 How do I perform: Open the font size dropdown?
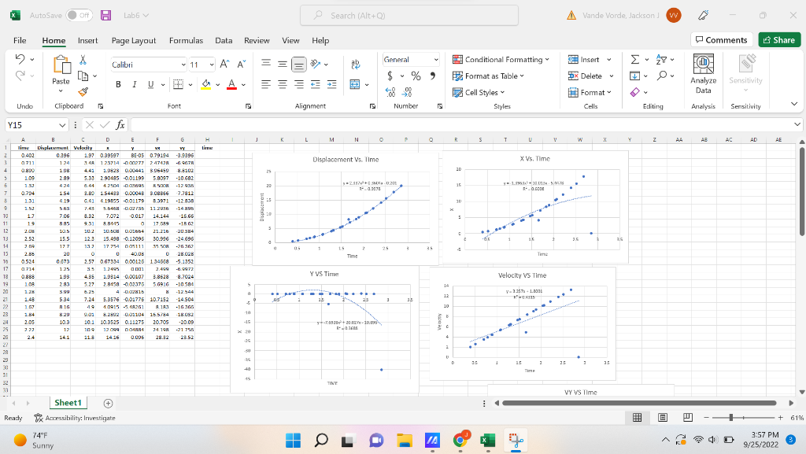coord(209,63)
